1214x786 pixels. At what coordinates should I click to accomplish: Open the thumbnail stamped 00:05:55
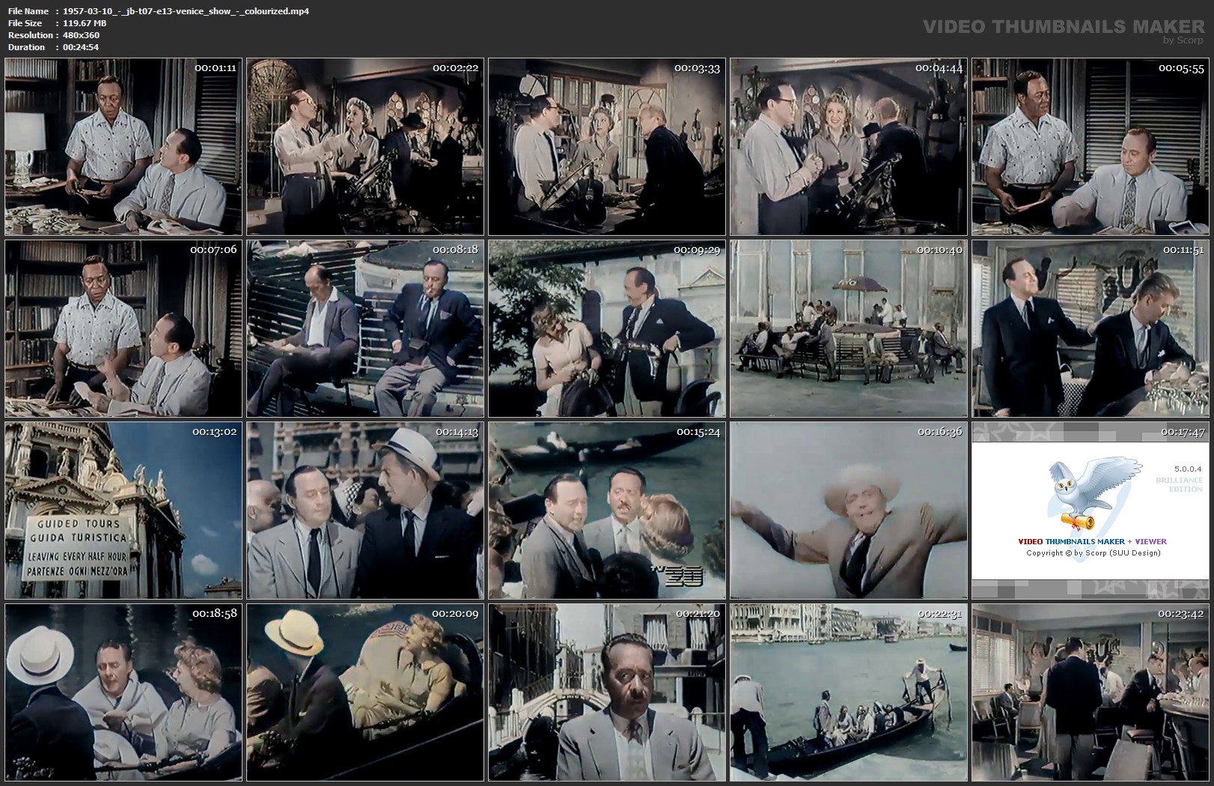[x=1091, y=147]
